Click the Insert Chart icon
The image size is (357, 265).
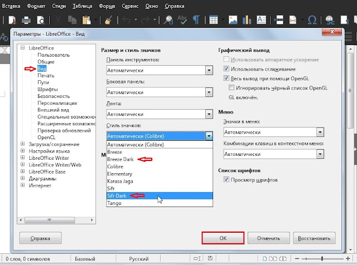pyautogui.click(x=247, y=20)
